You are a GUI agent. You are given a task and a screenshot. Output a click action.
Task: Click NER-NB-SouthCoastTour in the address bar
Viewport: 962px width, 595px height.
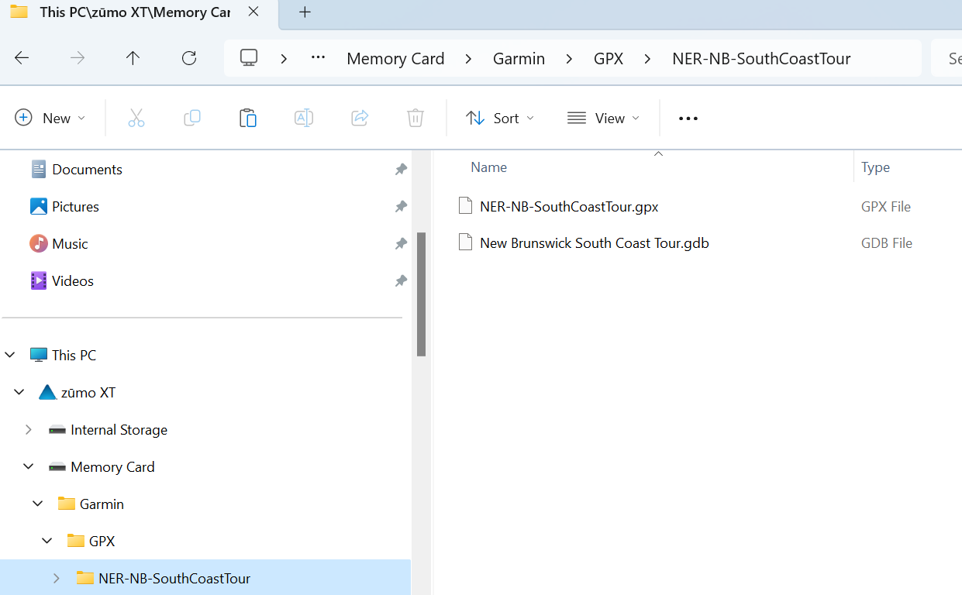pos(761,59)
